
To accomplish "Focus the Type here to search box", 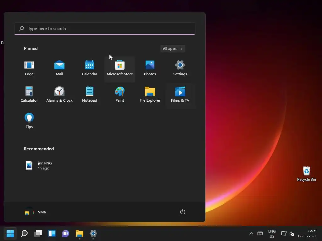I will point(105,29).
